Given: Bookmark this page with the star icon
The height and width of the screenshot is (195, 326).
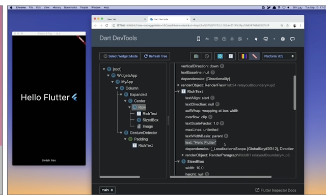Looking at the screenshot, I should [x=287, y=25].
